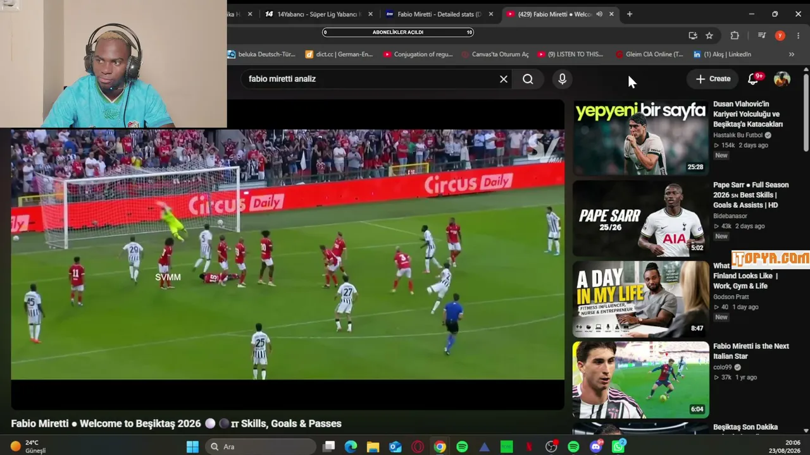This screenshot has height=455, width=810.
Task: Open the Canvas'ta Oturum Aç bookmark
Action: (495, 54)
